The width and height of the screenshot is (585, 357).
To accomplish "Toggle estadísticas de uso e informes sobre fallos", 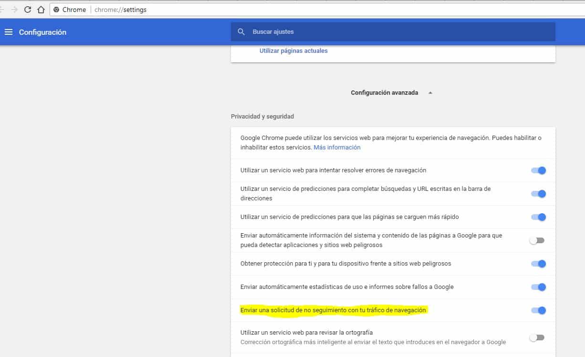I will [x=538, y=287].
